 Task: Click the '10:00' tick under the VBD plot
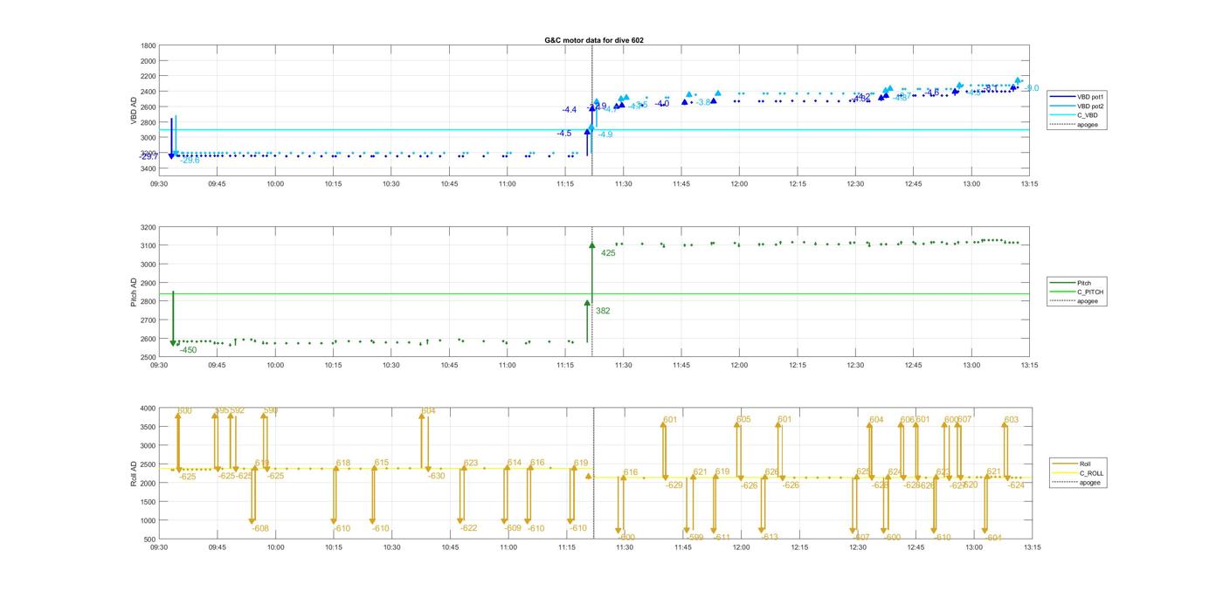275,183
